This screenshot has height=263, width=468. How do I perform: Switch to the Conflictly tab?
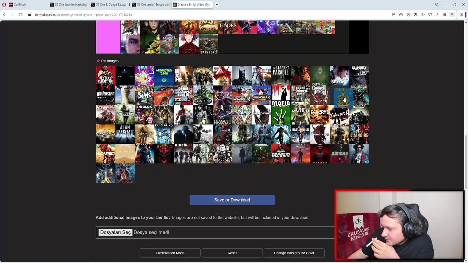27,5
